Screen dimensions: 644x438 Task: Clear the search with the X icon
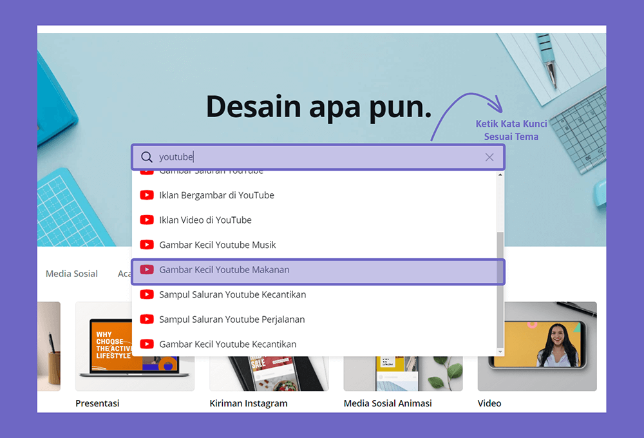(x=489, y=157)
